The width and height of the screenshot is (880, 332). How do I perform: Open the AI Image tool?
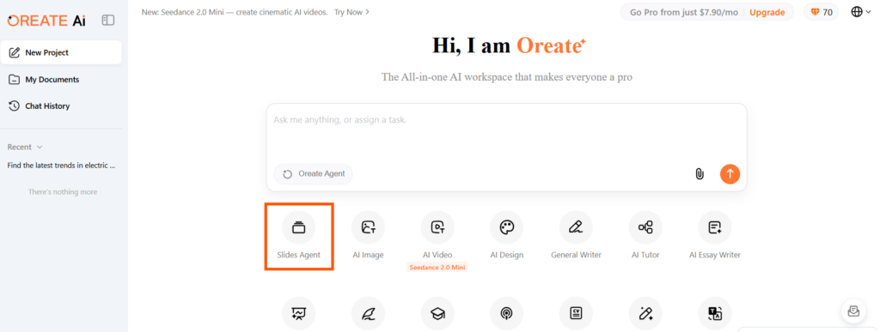pyautogui.click(x=368, y=227)
